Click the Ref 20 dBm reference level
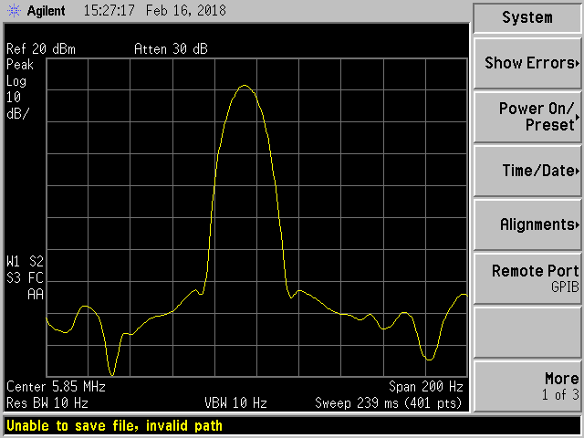Viewport: 584px width, 438px height. 38,49
